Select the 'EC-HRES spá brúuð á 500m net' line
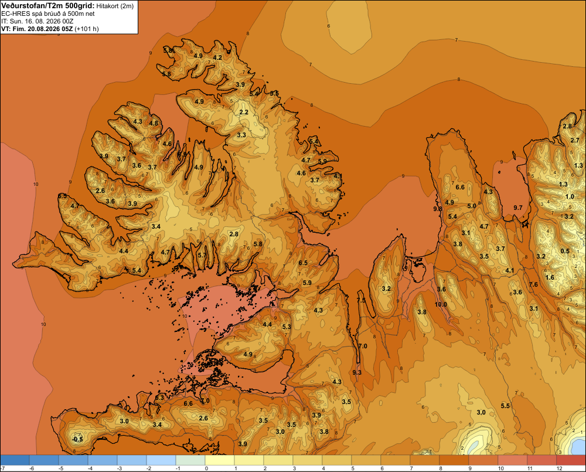Screen dimensions: 586x472 [x=48, y=13]
